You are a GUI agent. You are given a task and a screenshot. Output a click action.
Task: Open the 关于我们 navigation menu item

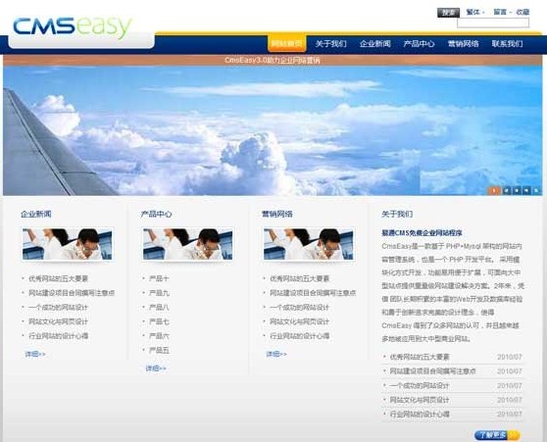(330, 43)
